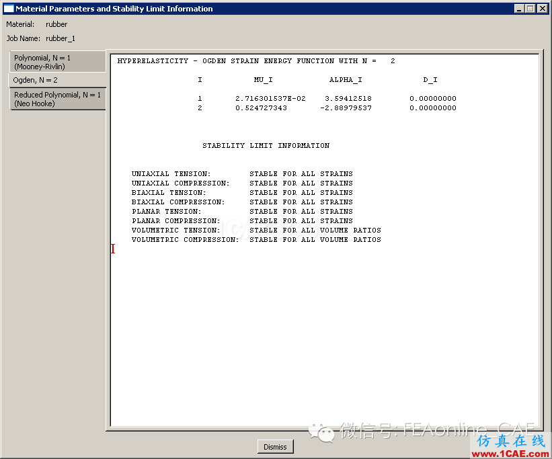552x459 pixels.
Task: Click the STABILITY LIMIT INFORMATION heading
Action: (x=266, y=145)
